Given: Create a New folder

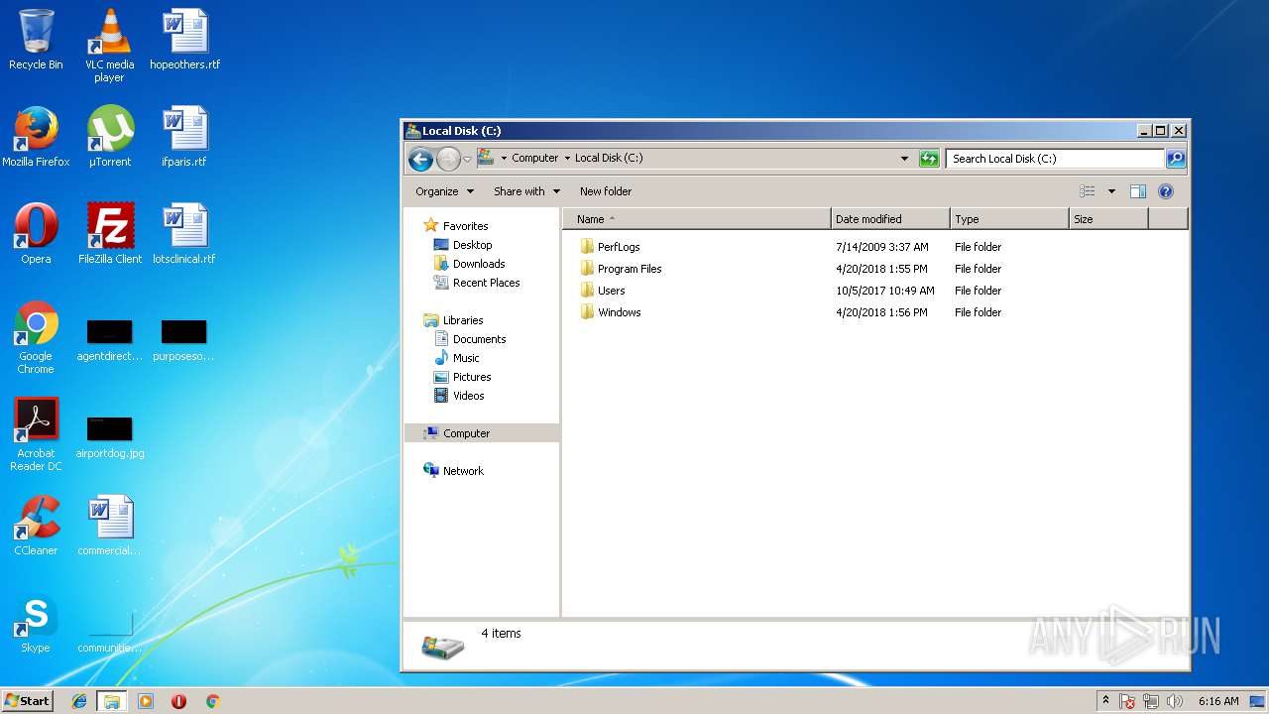Looking at the screenshot, I should click(606, 191).
